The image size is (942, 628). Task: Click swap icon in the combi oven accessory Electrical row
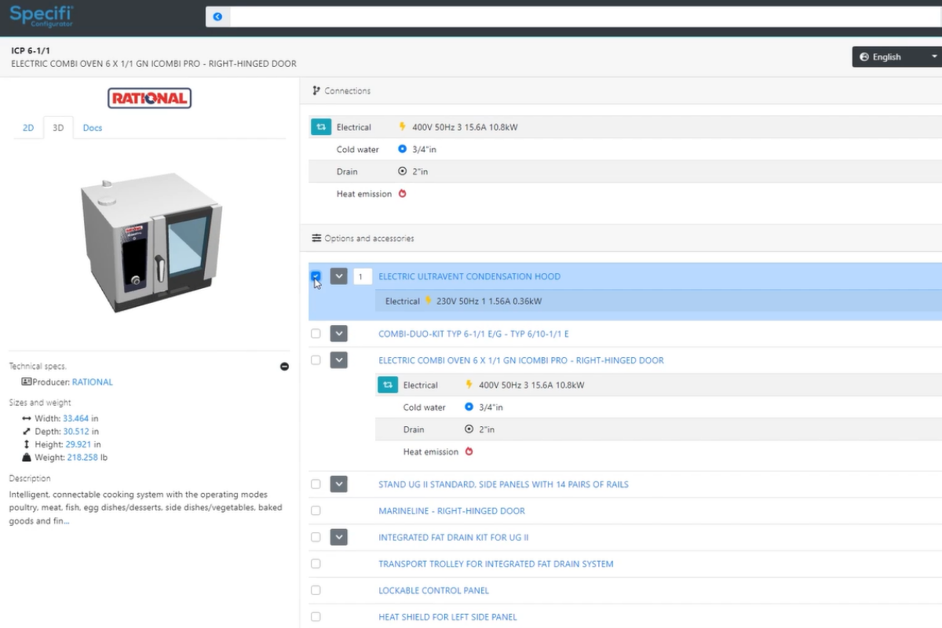pyautogui.click(x=388, y=385)
